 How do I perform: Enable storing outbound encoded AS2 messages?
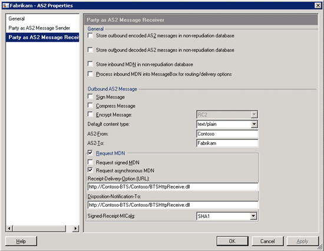click(90, 35)
